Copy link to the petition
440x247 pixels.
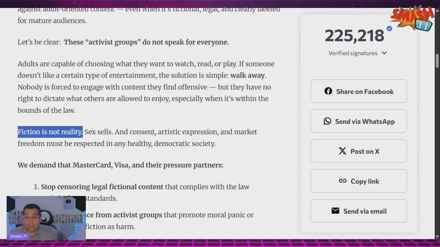(359, 181)
